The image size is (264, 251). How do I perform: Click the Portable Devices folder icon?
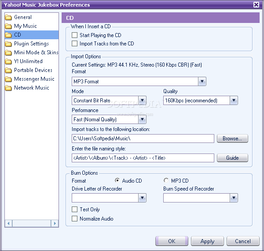click(x=8, y=70)
